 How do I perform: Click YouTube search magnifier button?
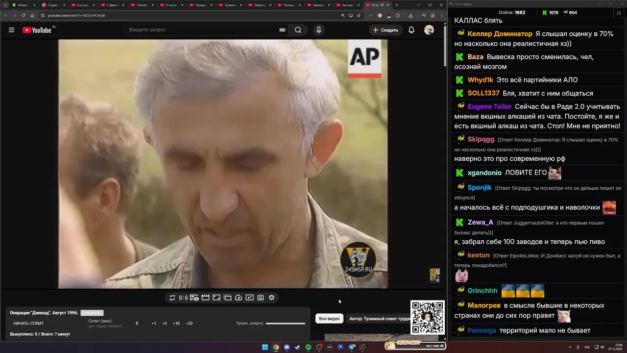pyautogui.click(x=298, y=30)
